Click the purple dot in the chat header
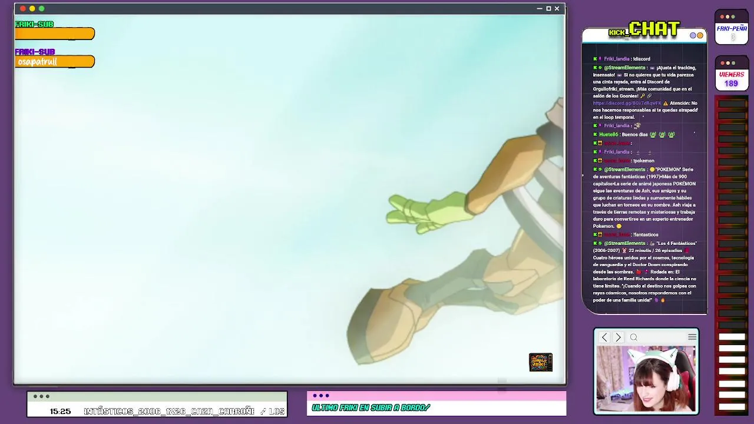754x424 pixels. coord(693,35)
